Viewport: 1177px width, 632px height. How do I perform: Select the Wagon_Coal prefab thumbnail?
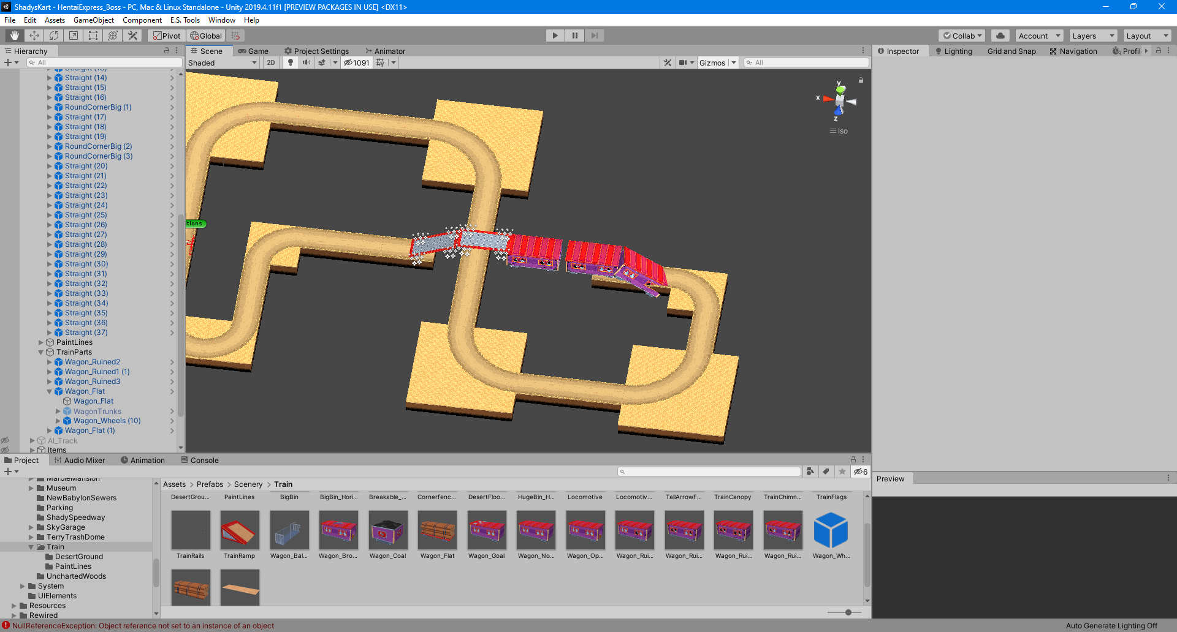pos(387,531)
